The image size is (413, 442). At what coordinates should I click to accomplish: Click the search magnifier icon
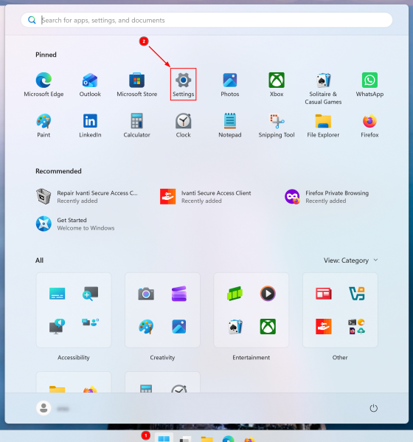[32, 20]
